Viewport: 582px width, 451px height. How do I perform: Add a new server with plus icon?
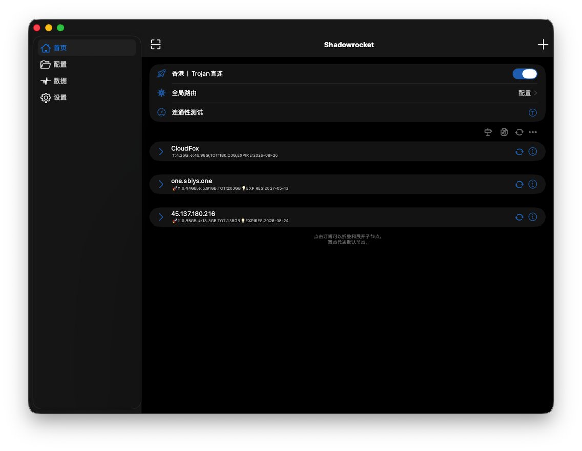pos(543,45)
